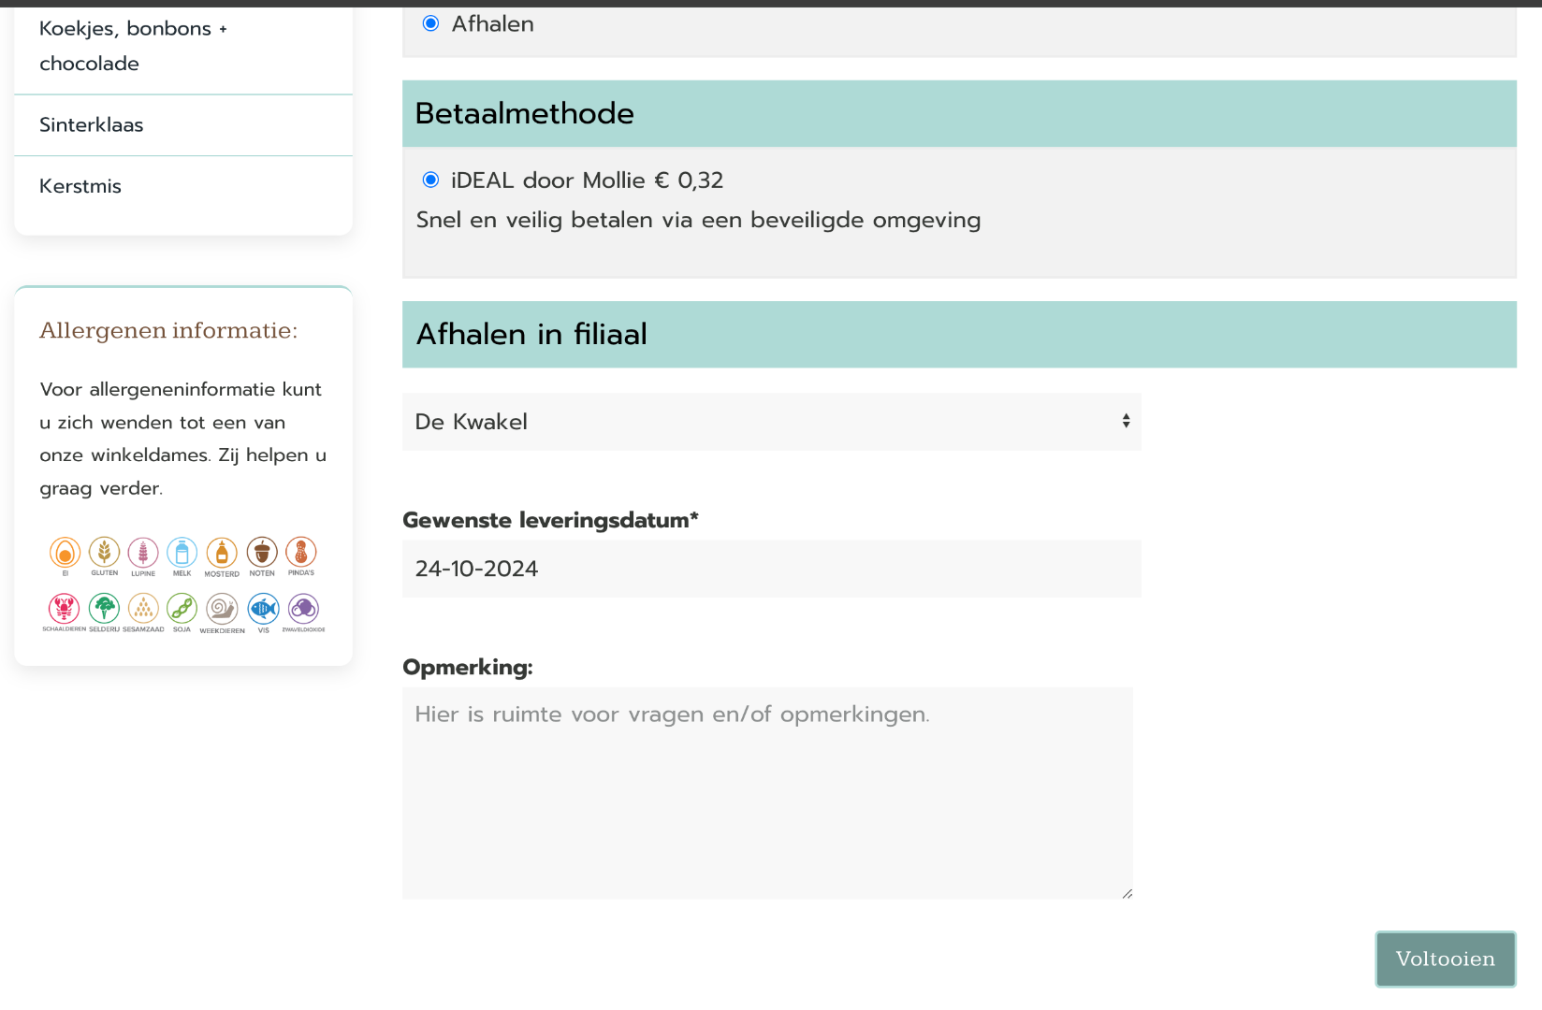
Task: Click the Selderij celery allergen icon
Action: 104,609
